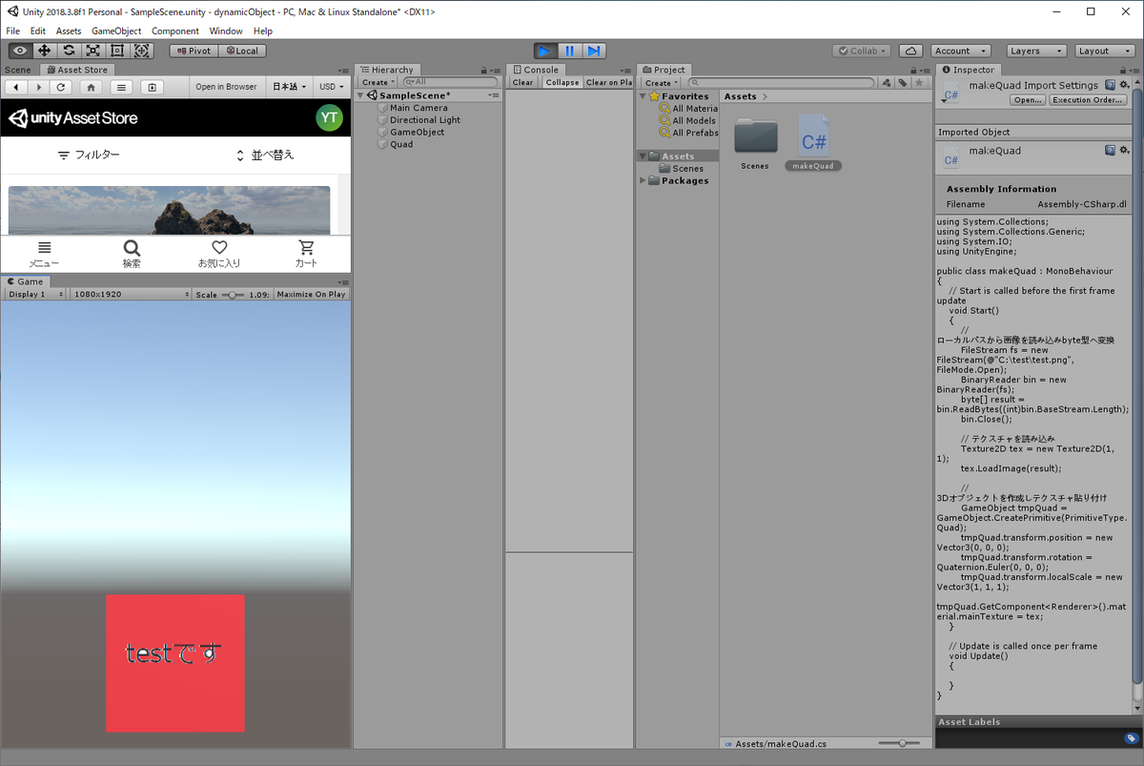Go to the Asset Store home
This screenshot has height=766, width=1144.
click(91, 87)
